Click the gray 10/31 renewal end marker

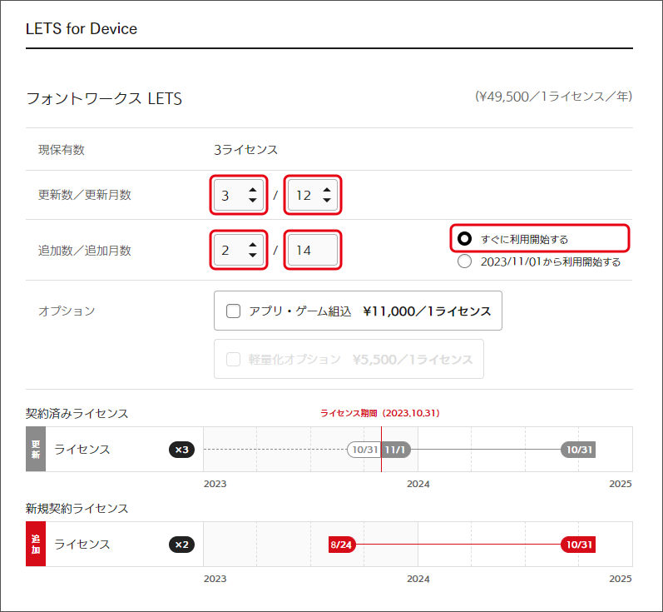(578, 450)
